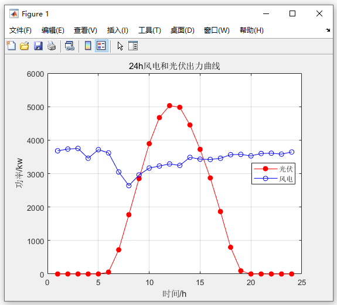Open the 编辑(E) menu
The image size is (337, 305).
[x=53, y=30]
